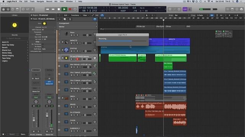Toggle Waveform Zoom button
The image size is (245, 137).
212,15
